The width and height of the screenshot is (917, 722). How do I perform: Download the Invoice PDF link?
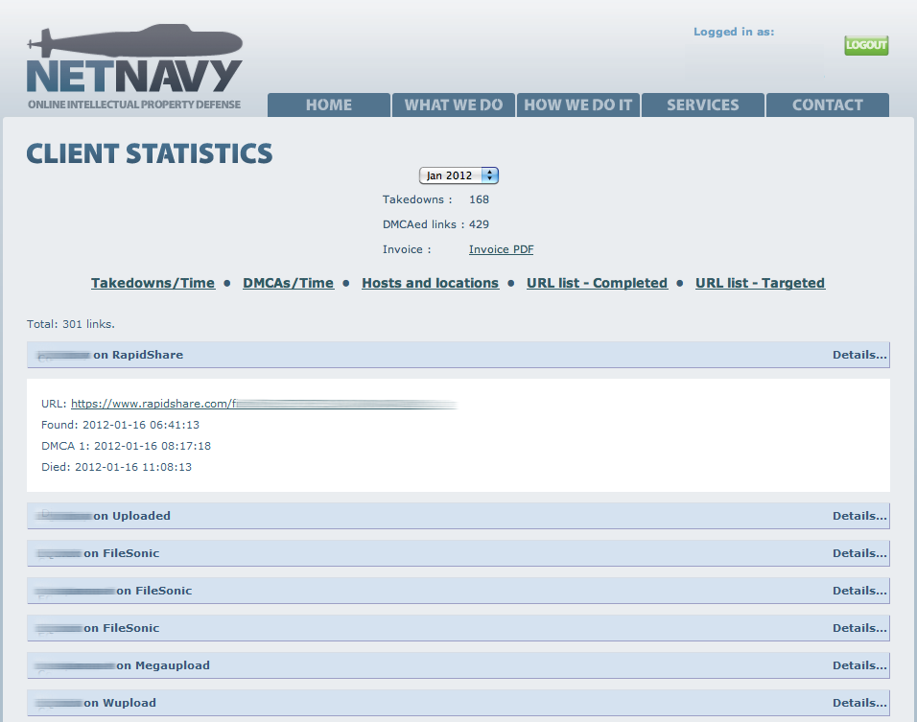[502, 249]
